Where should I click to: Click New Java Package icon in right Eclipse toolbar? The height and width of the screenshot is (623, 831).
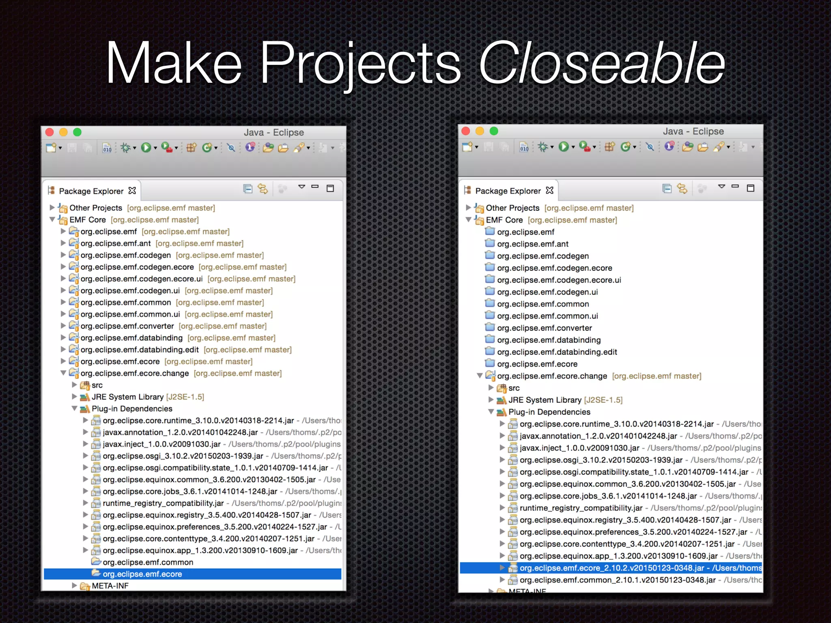pyautogui.click(x=609, y=147)
